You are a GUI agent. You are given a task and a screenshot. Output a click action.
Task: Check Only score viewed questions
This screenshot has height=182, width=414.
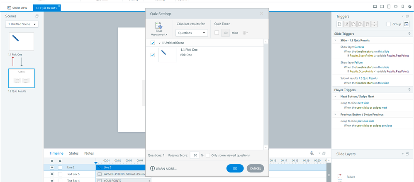[208, 155]
